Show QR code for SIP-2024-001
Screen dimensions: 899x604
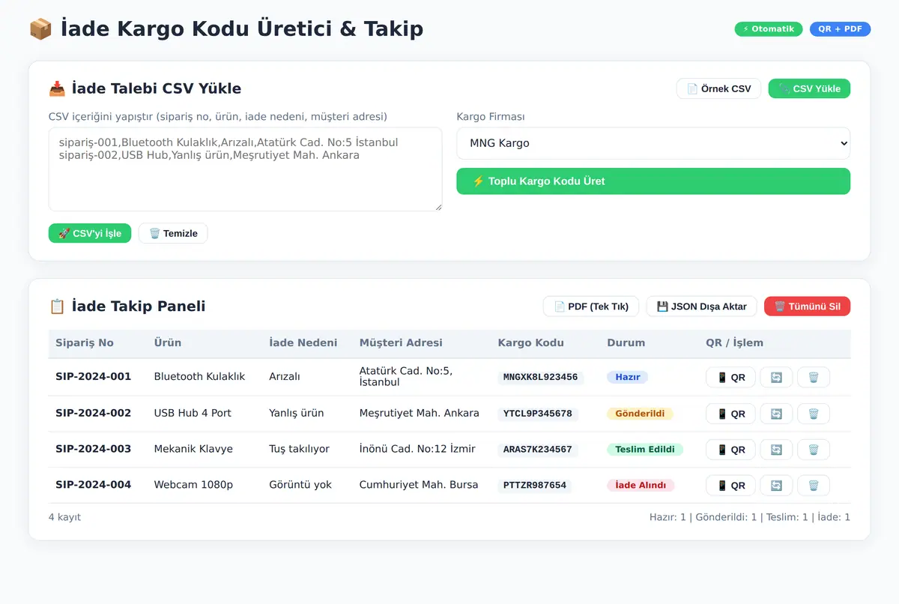point(730,377)
